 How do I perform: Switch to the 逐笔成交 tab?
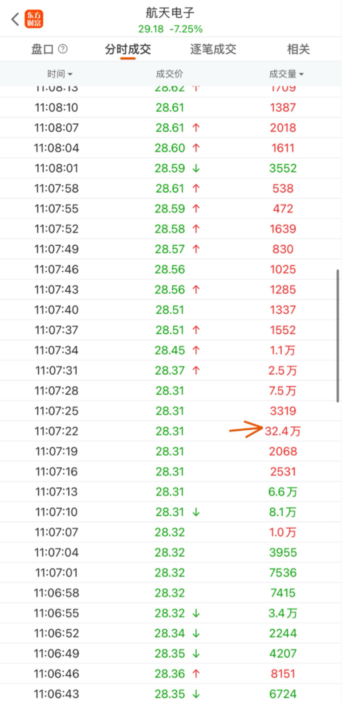[x=213, y=49]
